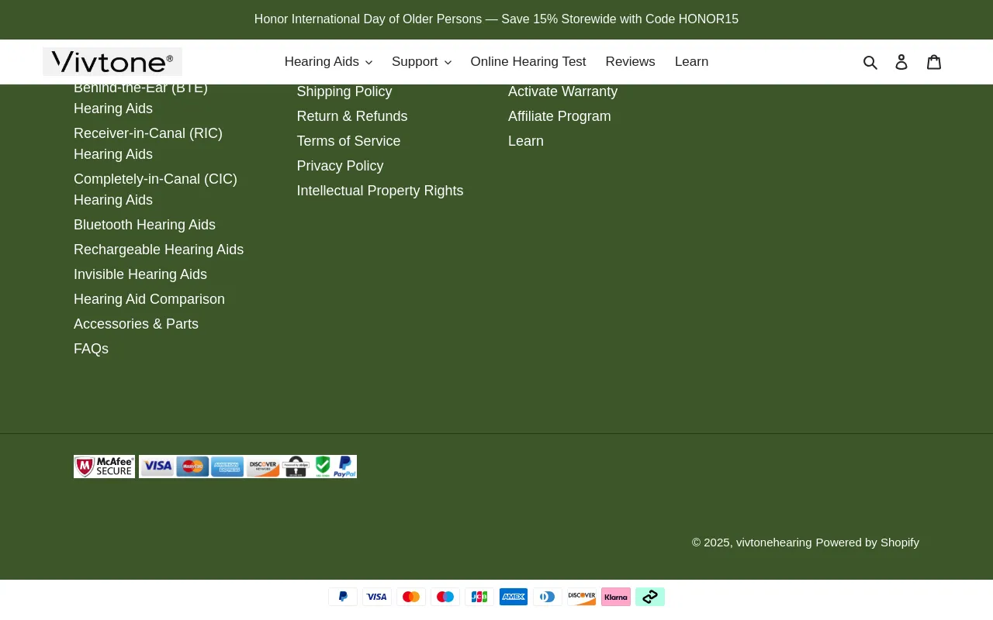Open the search icon in the header
The width and height of the screenshot is (993, 620).
pos(870,61)
